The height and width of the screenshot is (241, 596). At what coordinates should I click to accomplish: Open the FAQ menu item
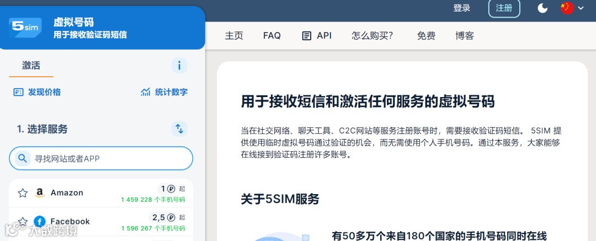[272, 36]
